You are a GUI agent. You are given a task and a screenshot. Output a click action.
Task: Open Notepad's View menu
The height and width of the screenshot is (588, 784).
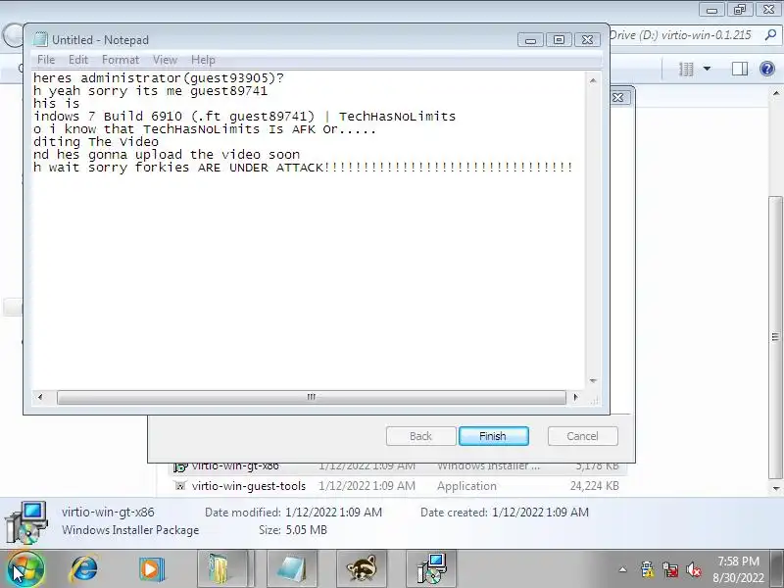[x=165, y=60]
